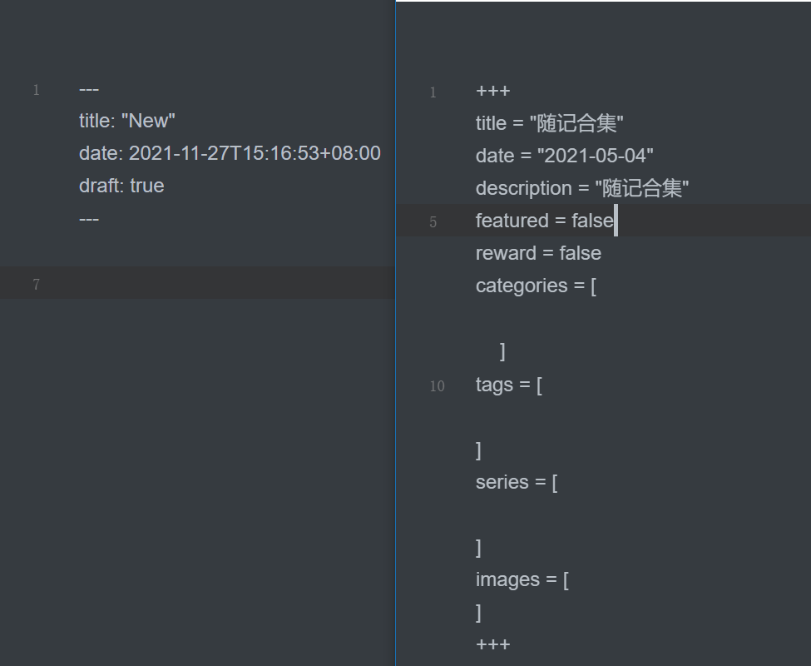Select line number 1 in left pane
The height and width of the screenshot is (666, 811).
point(36,90)
